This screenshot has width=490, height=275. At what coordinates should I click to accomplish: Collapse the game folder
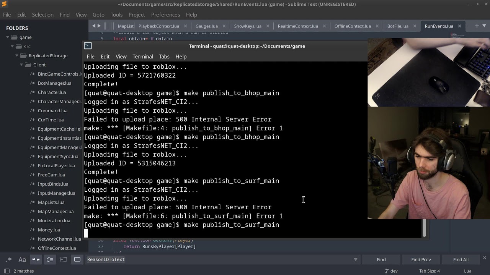tap(7, 37)
